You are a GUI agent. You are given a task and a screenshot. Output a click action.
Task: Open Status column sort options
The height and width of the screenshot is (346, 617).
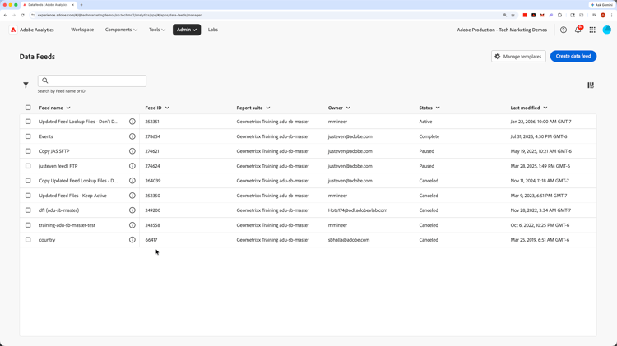[438, 108]
